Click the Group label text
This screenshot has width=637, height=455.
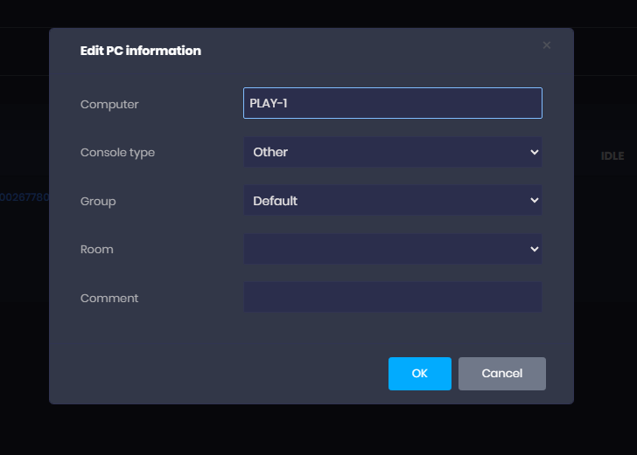(x=98, y=202)
